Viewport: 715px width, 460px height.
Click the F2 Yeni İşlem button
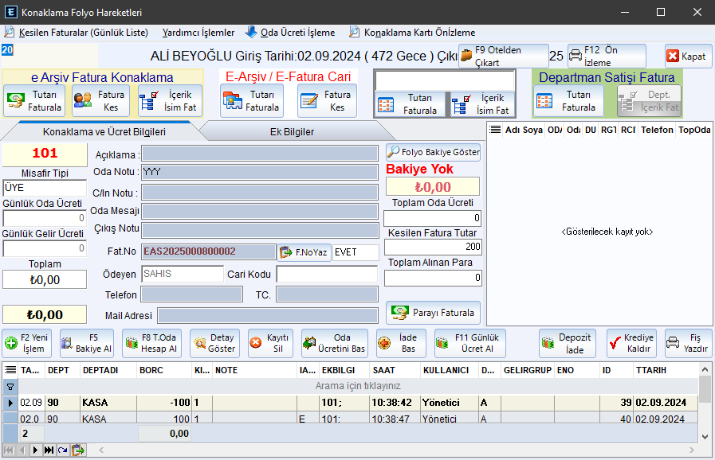(x=27, y=343)
